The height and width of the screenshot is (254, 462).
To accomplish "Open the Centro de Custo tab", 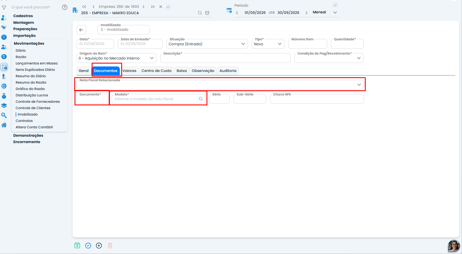I will (x=156, y=71).
